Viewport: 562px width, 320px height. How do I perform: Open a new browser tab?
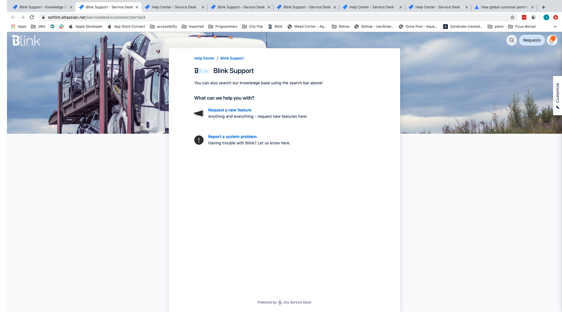tap(543, 7)
